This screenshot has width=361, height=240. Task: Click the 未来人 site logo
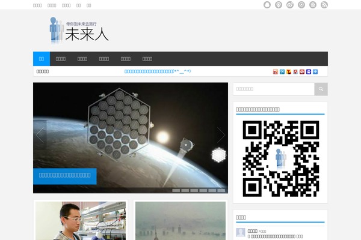[x=79, y=30]
